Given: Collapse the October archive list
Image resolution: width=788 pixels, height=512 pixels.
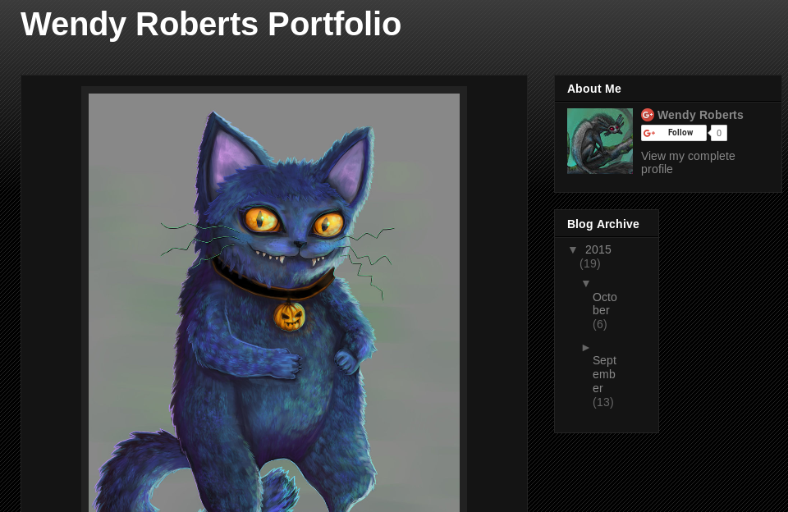Looking at the screenshot, I should (586, 283).
